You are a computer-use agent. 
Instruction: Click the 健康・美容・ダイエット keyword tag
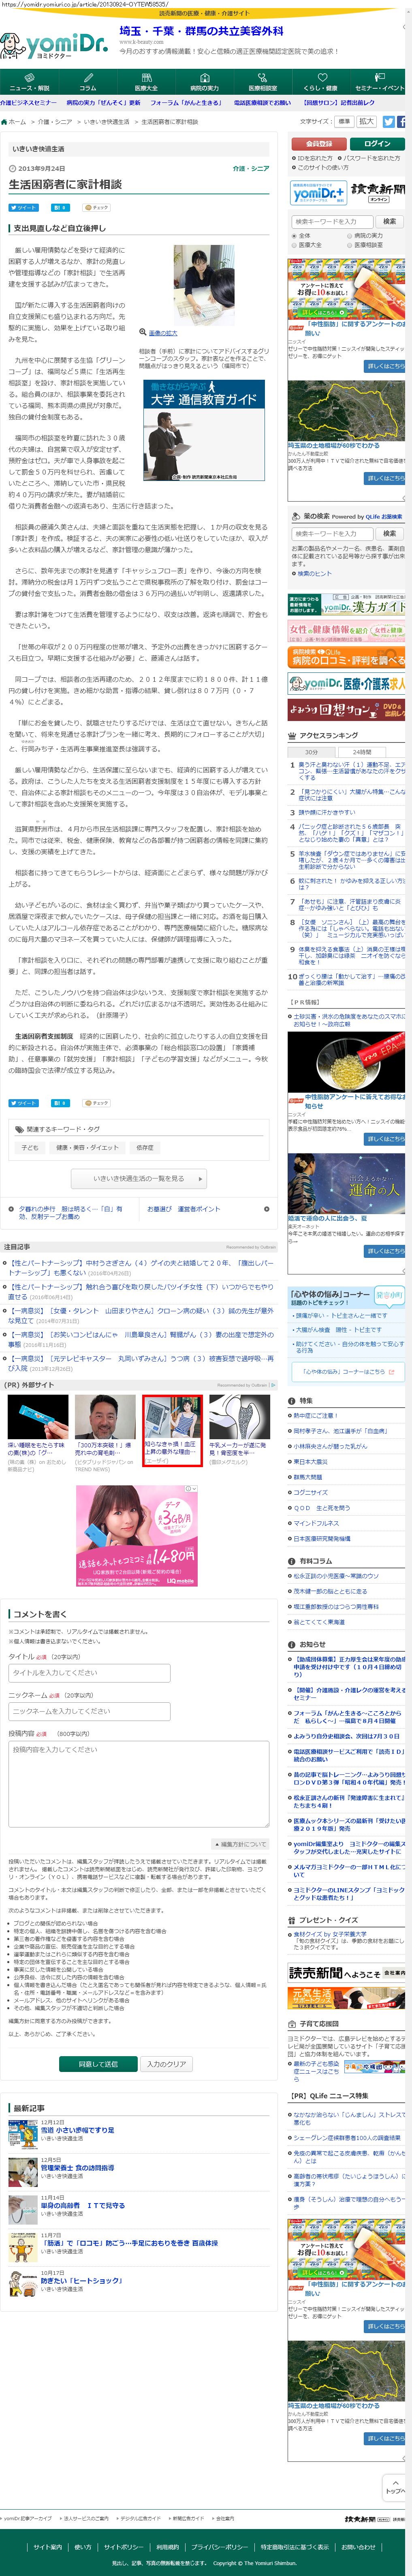[87, 1148]
